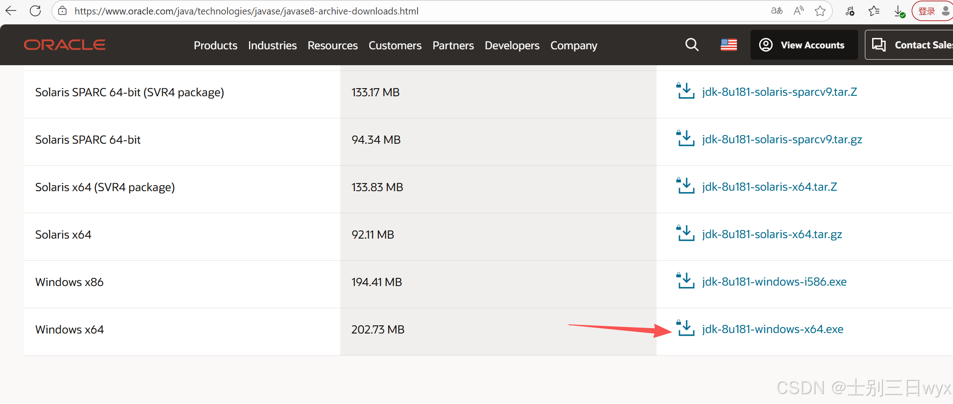953x404 pixels.
Task: Click the browser back arrow
Action: click(11, 11)
